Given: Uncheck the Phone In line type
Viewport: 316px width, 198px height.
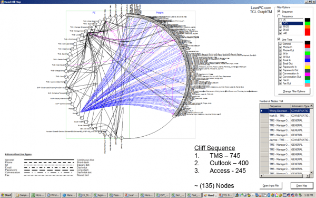Looking at the screenshot, I should pos(280,47).
